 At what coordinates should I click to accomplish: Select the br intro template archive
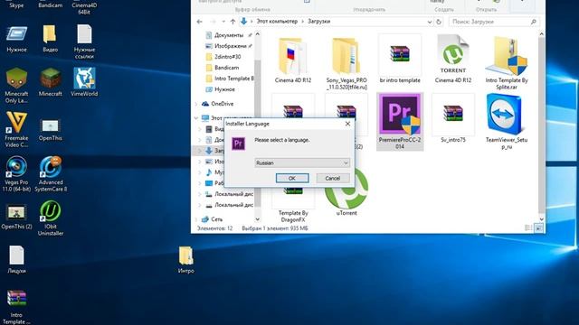tap(400, 59)
